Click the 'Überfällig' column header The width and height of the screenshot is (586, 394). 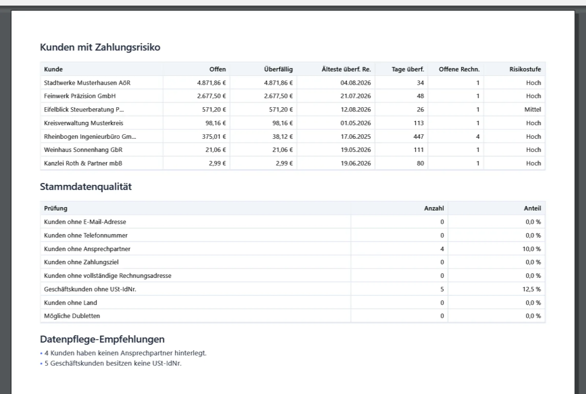coord(278,69)
